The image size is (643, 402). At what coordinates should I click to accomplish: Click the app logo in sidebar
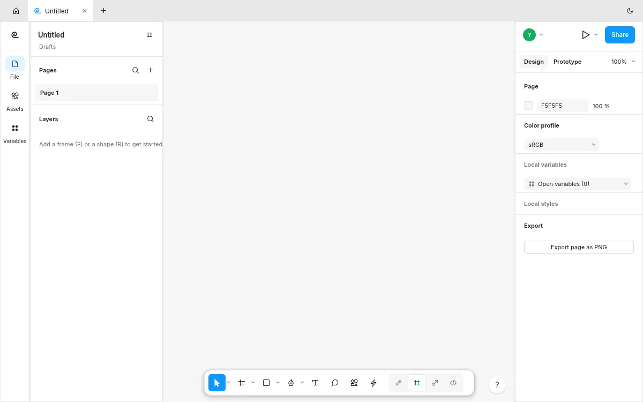(x=15, y=35)
